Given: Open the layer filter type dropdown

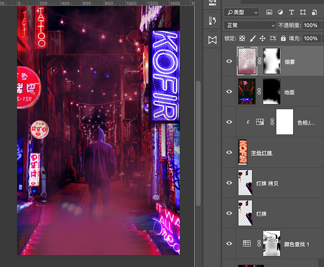Looking at the screenshot, I should pyautogui.click(x=241, y=12).
